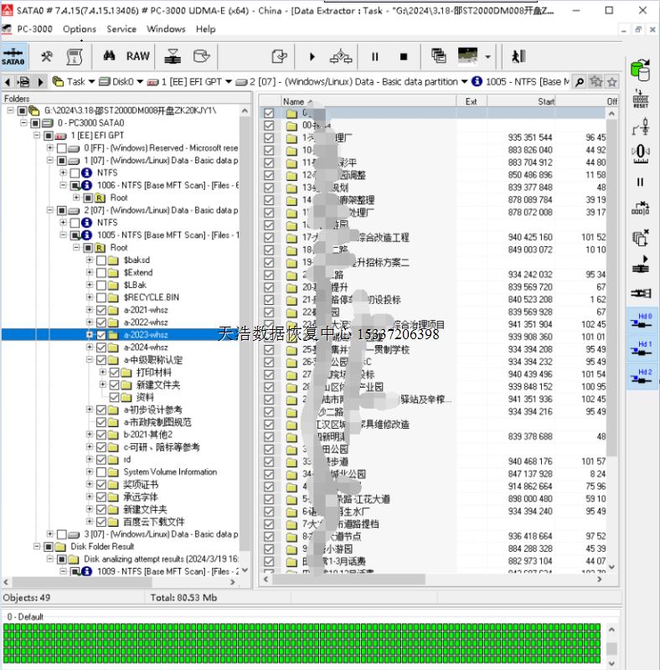Collapse the a-中级职称认定 folder node

point(90,360)
